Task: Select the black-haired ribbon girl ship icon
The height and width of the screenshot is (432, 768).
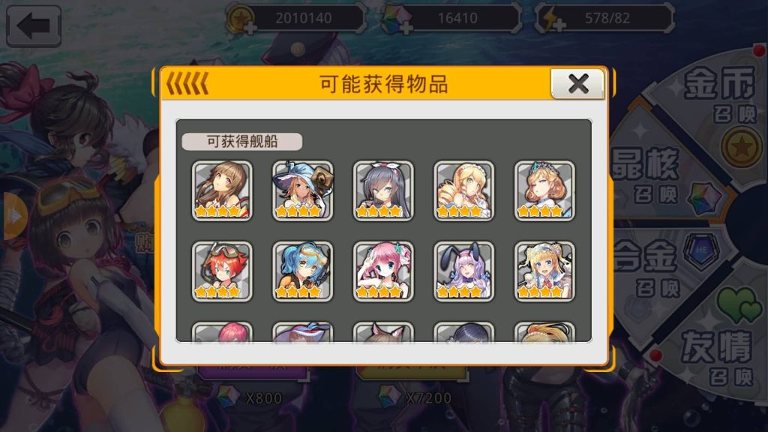Action: coord(383,190)
